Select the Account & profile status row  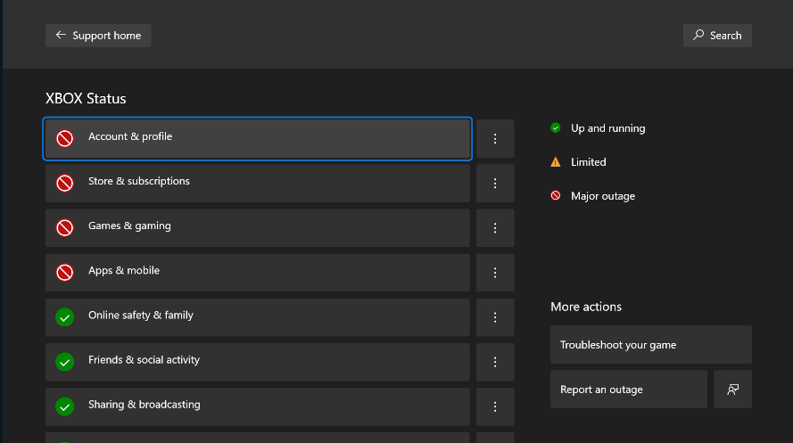[258, 139]
